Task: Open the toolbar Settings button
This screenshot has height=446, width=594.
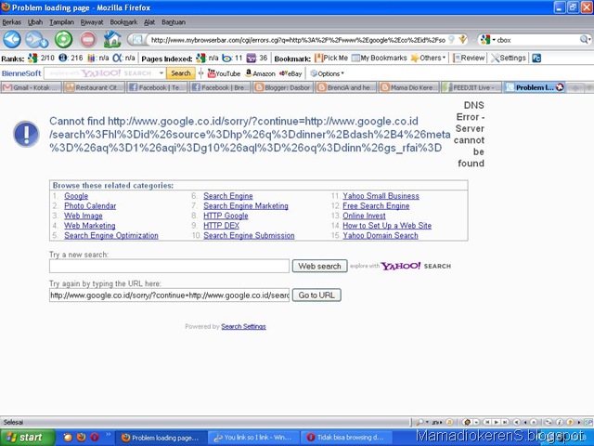Action: (x=509, y=58)
